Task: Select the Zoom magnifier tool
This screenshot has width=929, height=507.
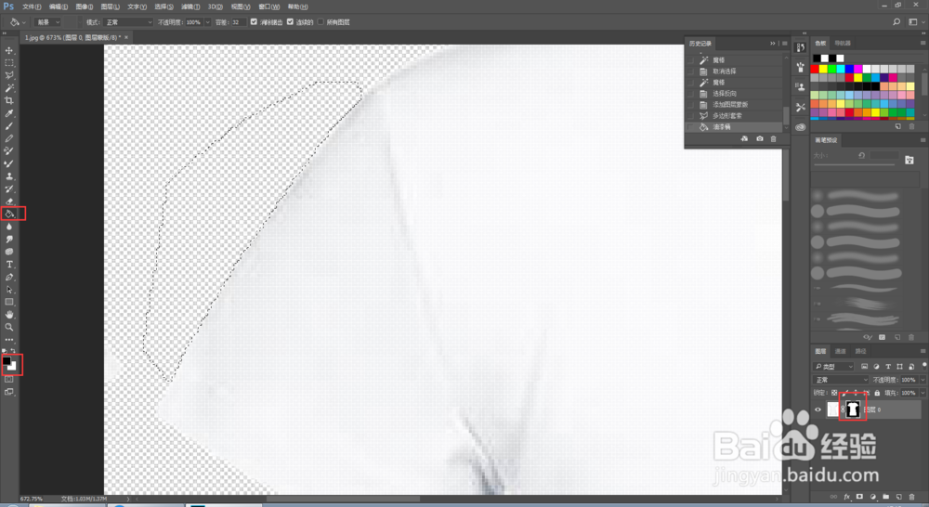Action: click(9, 327)
